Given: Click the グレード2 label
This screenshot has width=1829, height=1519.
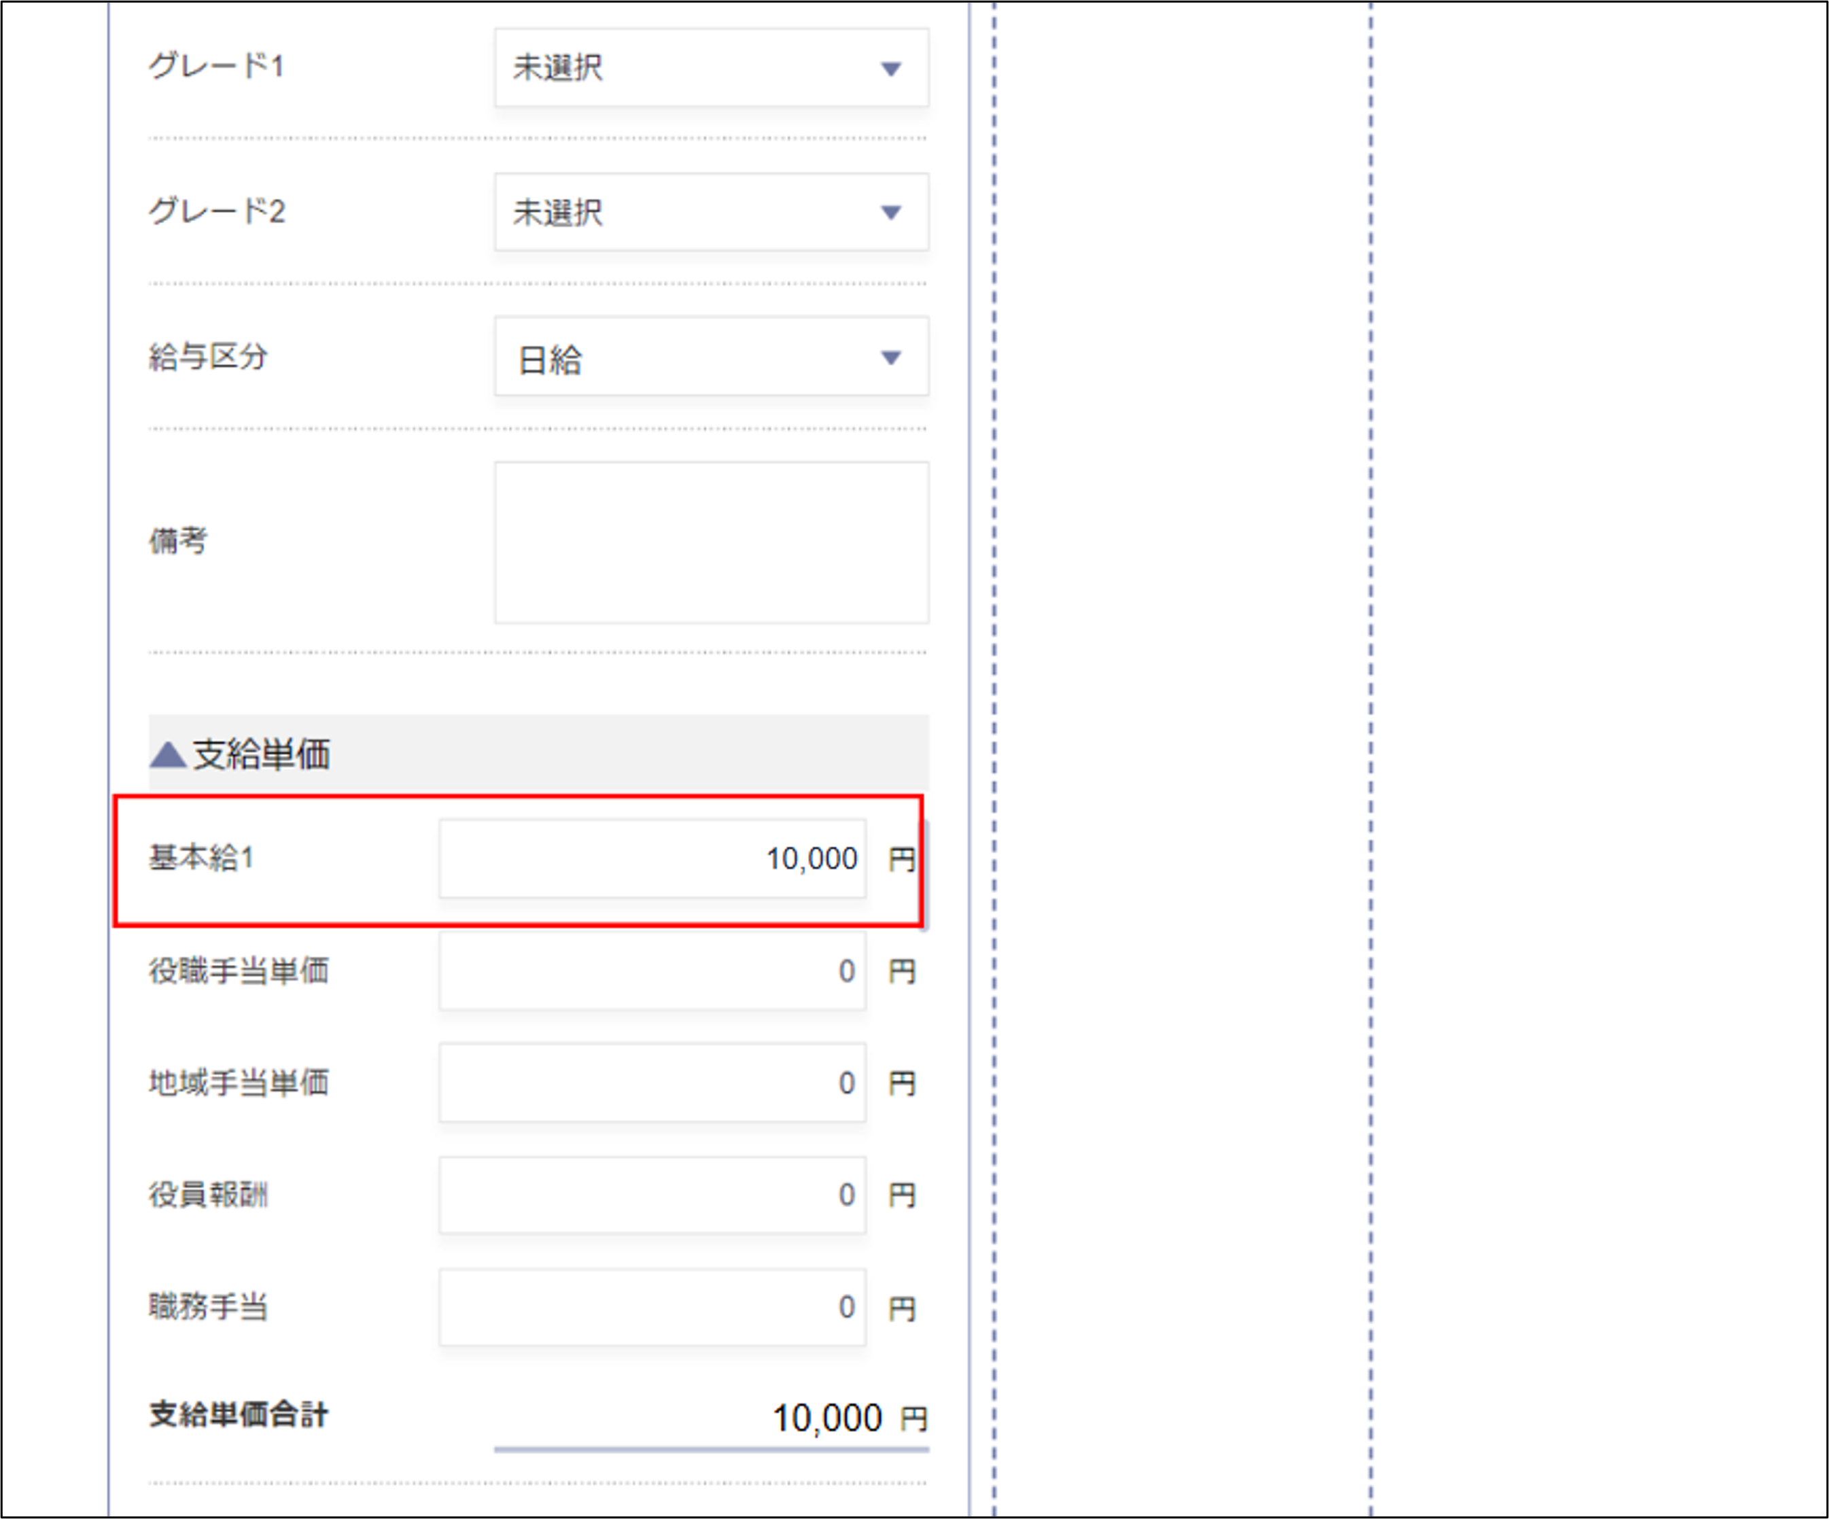Looking at the screenshot, I should pyautogui.click(x=217, y=211).
